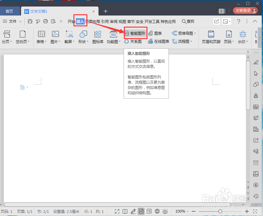Open the 页面布局 ribbon tab
Image resolution: width=263 pixels, height=216 pixels.
[93, 21]
